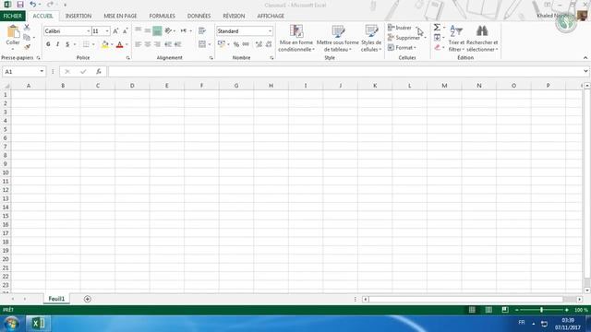Cut selection with the scissors icon
591x332 pixels.
[27, 28]
